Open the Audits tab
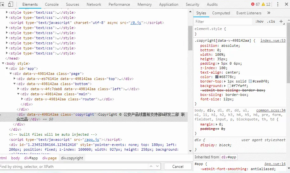The height and width of the screenshot is (173, 290). [212, 4]
